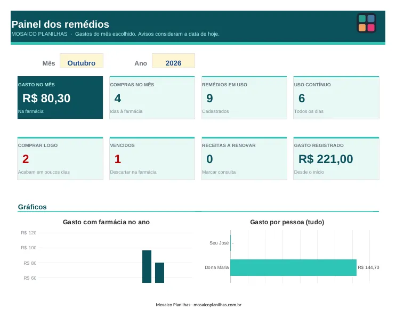
Task: Click the R$ 144,70 data label
Action: tap(368, 267)
